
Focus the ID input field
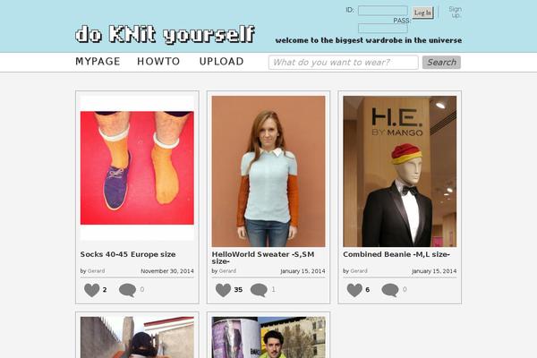(x=383, y=11)
